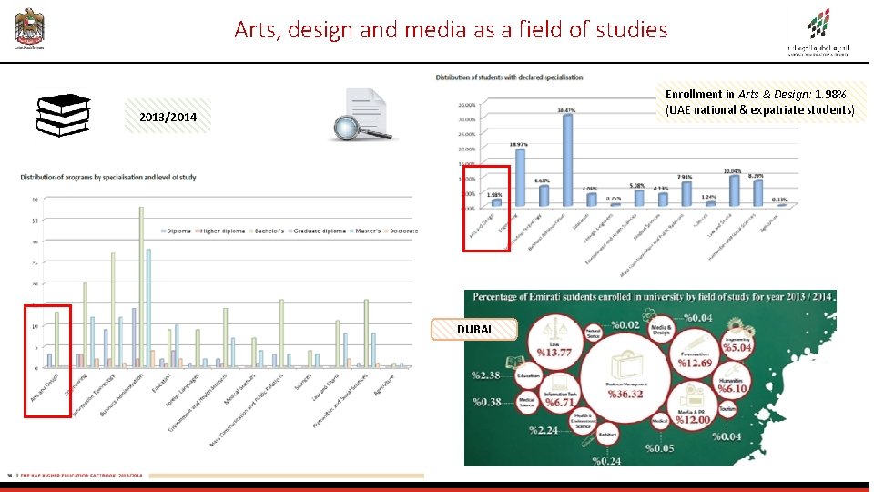
Task: Click the Arabic-text logo at top right
Action: tap(818, 33)
